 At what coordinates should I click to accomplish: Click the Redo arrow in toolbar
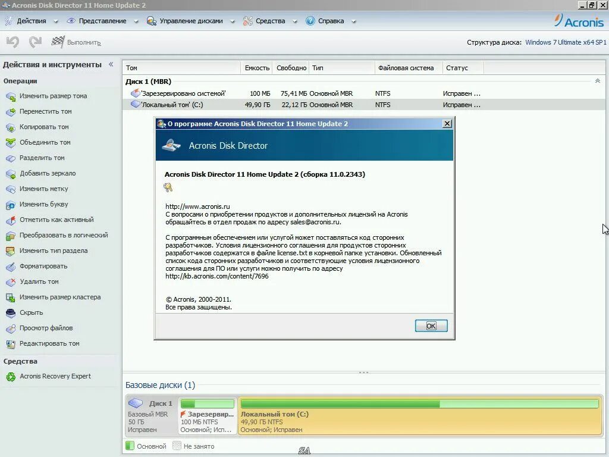click(x=35, y=42)
